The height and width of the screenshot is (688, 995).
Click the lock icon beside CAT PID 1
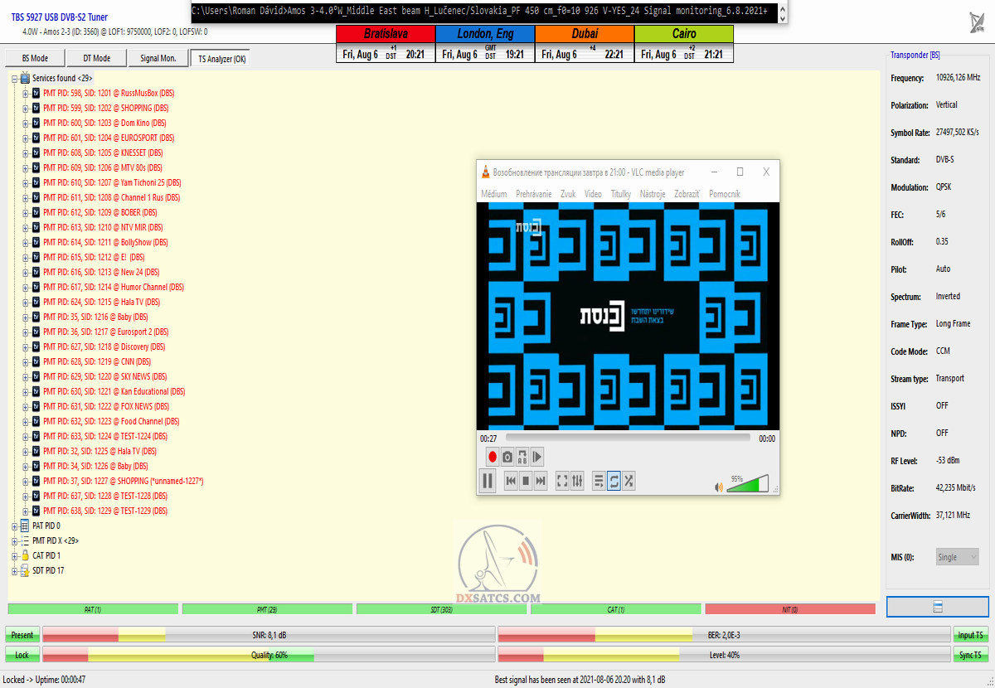coord(26,555)
